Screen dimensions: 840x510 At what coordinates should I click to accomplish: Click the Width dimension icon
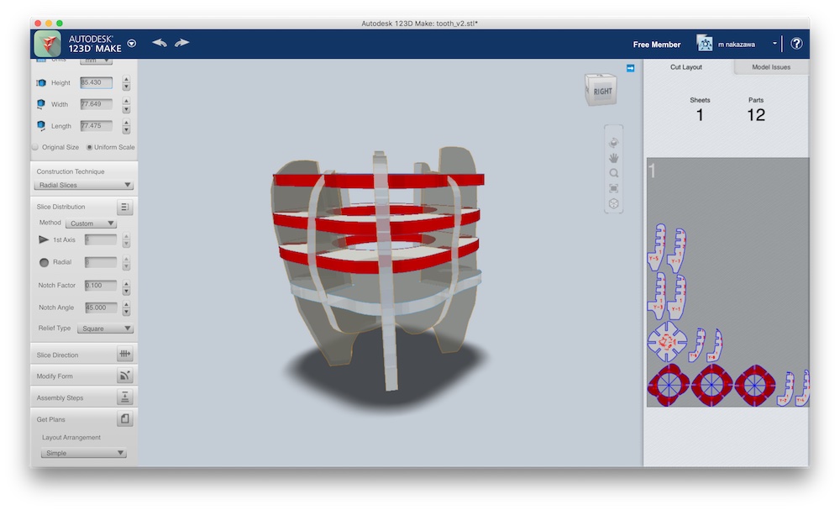(x=40, y=104)
